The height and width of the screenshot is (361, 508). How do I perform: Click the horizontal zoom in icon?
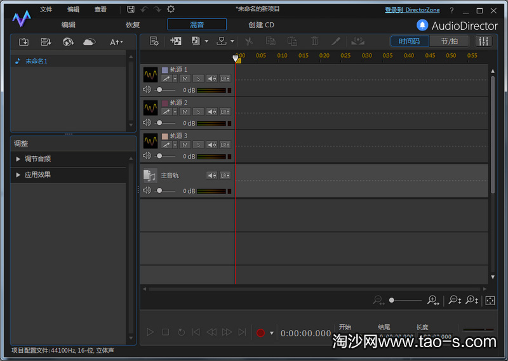point(434,300)
